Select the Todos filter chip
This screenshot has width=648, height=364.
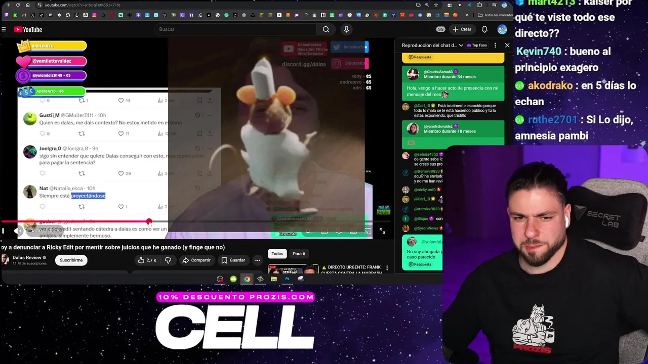coord(277,254)
